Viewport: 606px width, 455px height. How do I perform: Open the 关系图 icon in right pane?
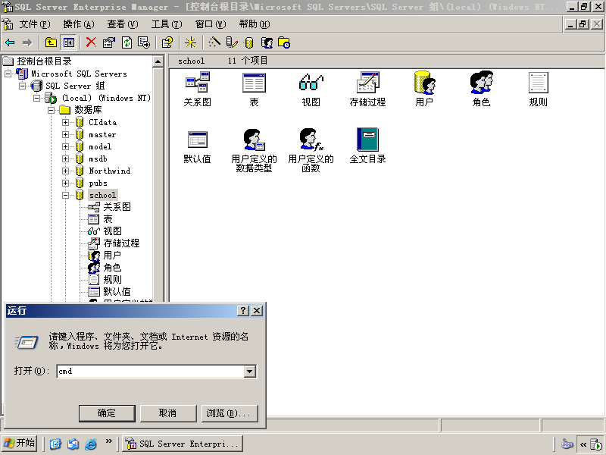point(197,89)
